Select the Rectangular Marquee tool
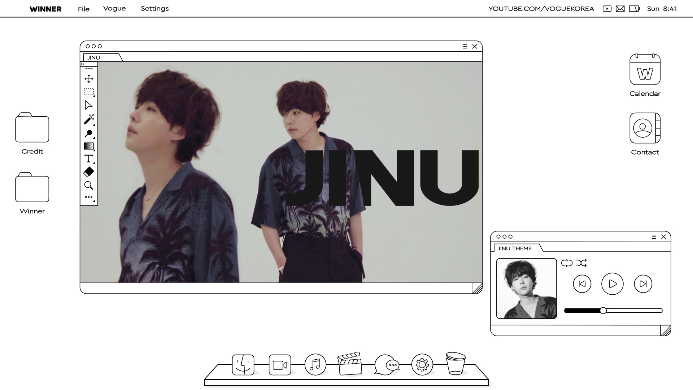Image resolution: width=693 pixels, height=390 pixels. 89,92
